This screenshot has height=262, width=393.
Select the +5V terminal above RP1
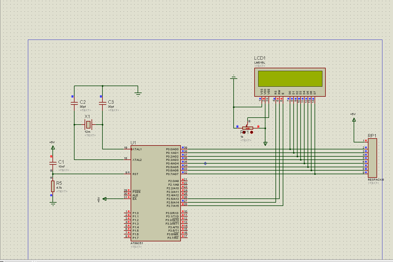(354, 120)
